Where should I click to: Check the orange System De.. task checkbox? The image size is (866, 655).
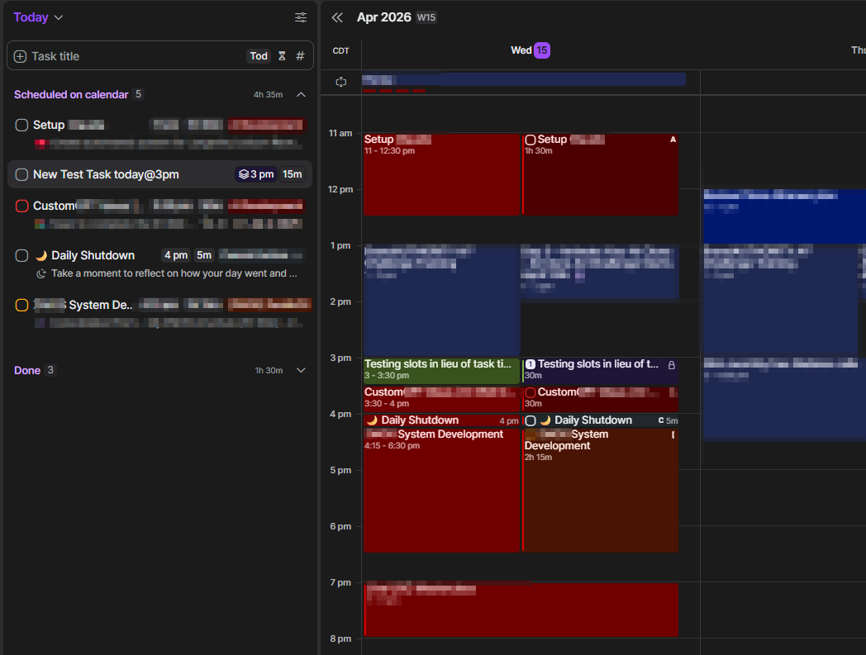coord(21,306)
